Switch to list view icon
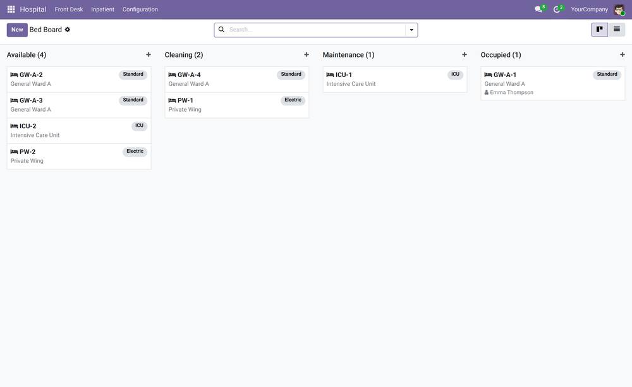This screenshot has height=387, width=632. 617,30
